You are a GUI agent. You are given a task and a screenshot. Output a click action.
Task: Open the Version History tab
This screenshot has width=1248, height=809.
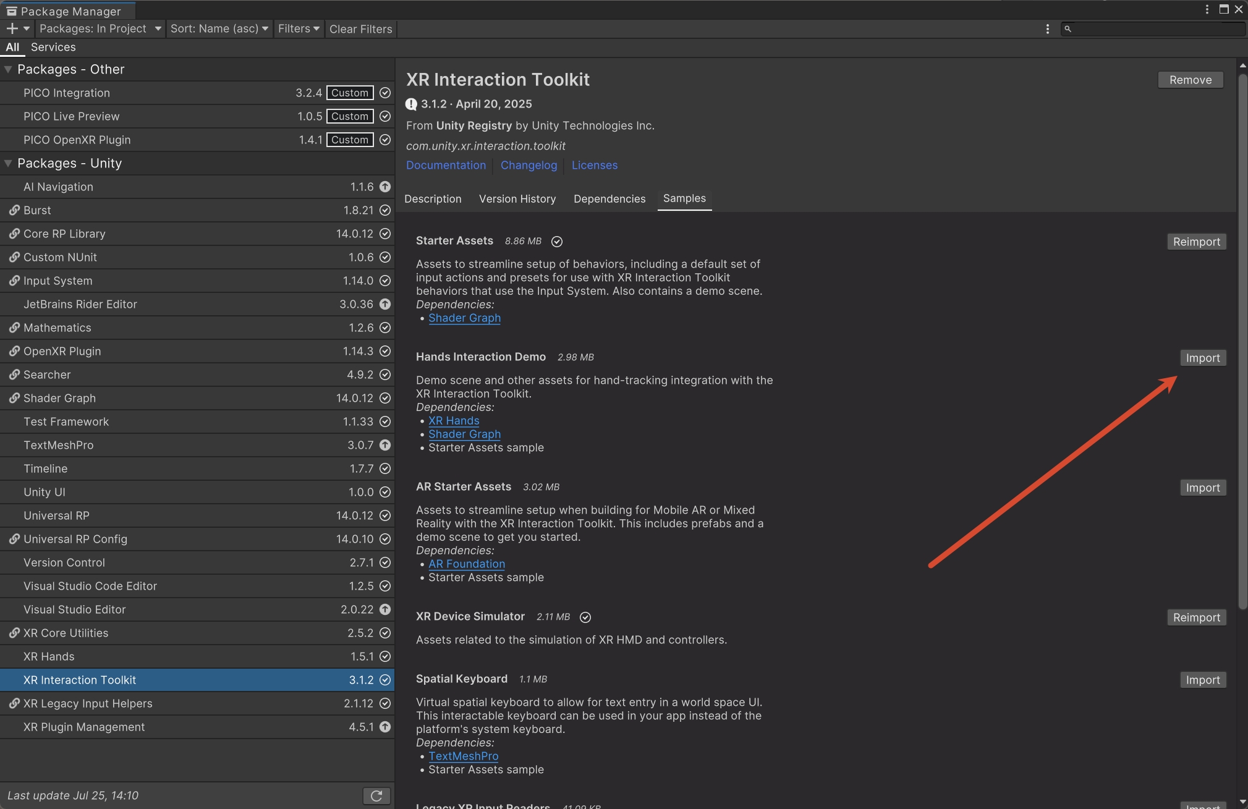coord(517,199)
